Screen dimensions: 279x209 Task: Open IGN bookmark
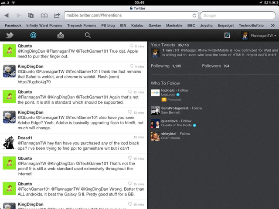click(x=123, y=25)
